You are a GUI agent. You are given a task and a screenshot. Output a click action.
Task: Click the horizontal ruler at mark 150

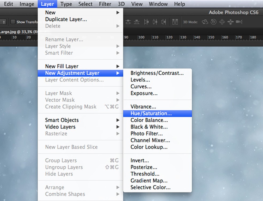[x=211, y=37]
